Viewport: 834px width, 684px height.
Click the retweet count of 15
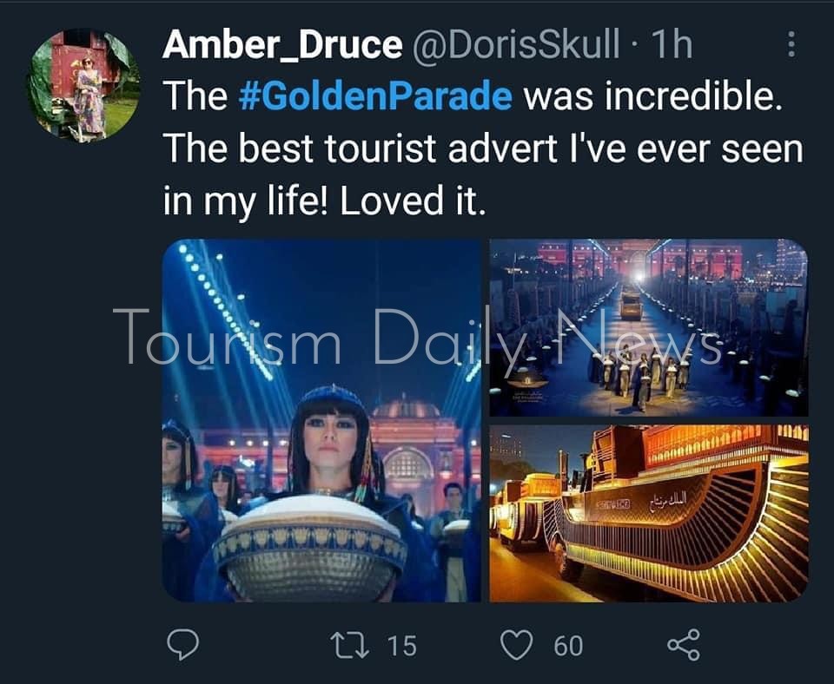401,646
